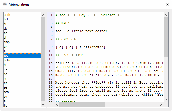Click line number 22 in the gutter
This screenshot has width=172, height=111.
51,99
